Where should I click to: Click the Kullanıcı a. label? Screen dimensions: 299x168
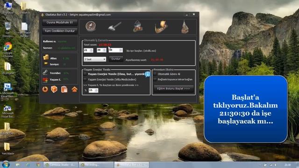pyautogui.click(x=50, y=42)
